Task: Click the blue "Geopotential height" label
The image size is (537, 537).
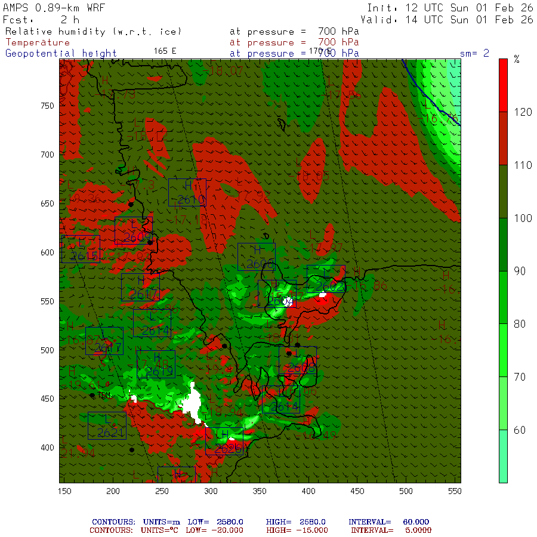Action: tap(61, 54)
